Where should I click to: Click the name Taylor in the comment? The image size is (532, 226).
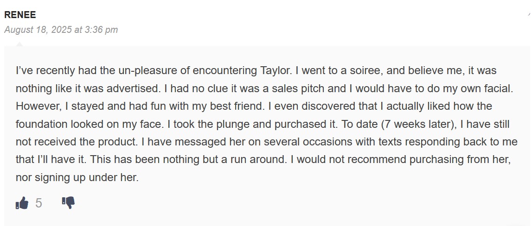point(275,71)
